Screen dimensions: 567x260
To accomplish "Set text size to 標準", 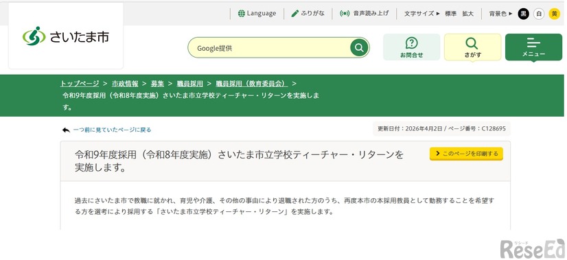I will point(450,14).
